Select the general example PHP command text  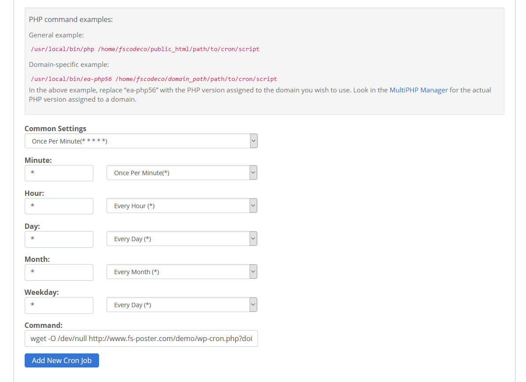click(145, 49)
